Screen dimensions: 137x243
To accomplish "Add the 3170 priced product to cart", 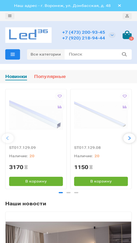I will pyautogui.click(x=36, y=181).
